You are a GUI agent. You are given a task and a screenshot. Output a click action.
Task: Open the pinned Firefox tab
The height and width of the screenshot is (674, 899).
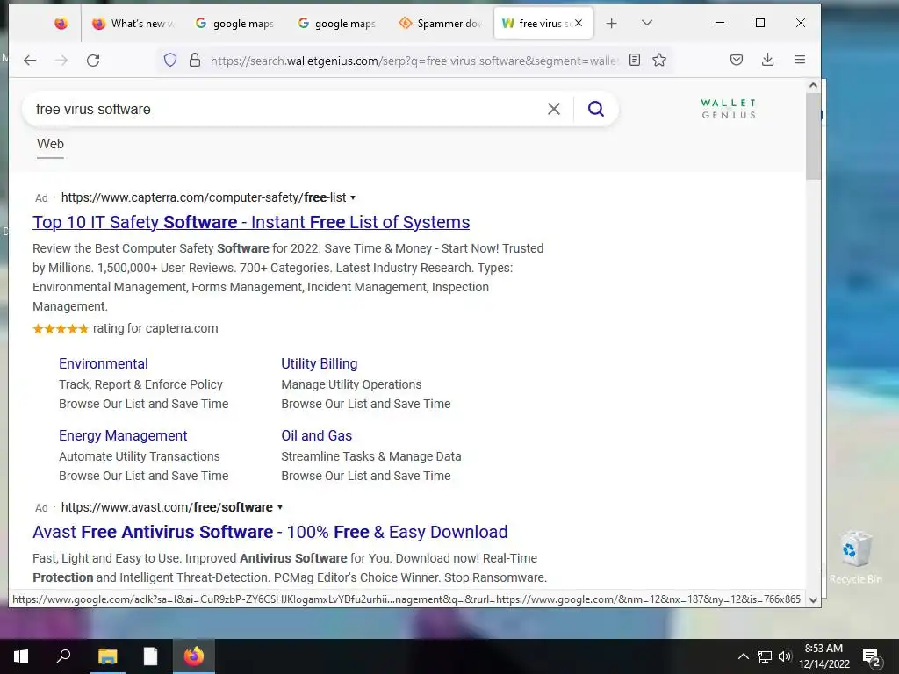tap(61, 24)
